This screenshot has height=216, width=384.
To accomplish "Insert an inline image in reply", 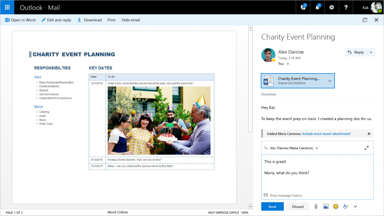I will click(x=325, y=206).
